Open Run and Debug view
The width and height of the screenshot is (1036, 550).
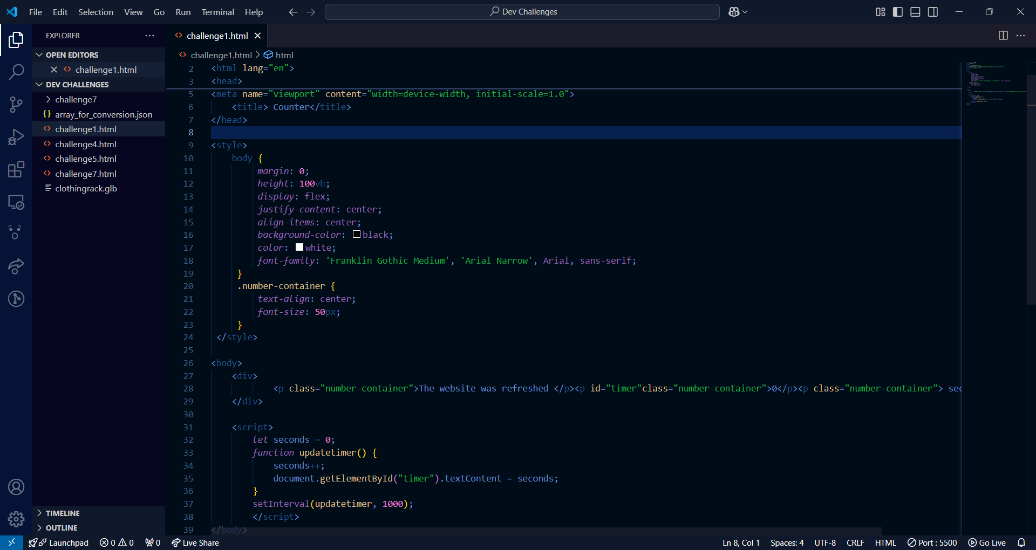click(x=16, y=137)
